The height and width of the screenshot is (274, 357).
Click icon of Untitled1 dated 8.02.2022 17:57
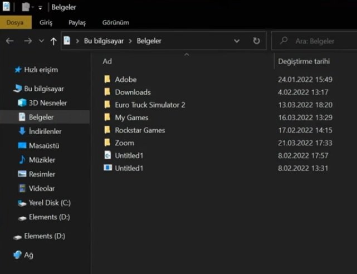[x=107, y=155]
